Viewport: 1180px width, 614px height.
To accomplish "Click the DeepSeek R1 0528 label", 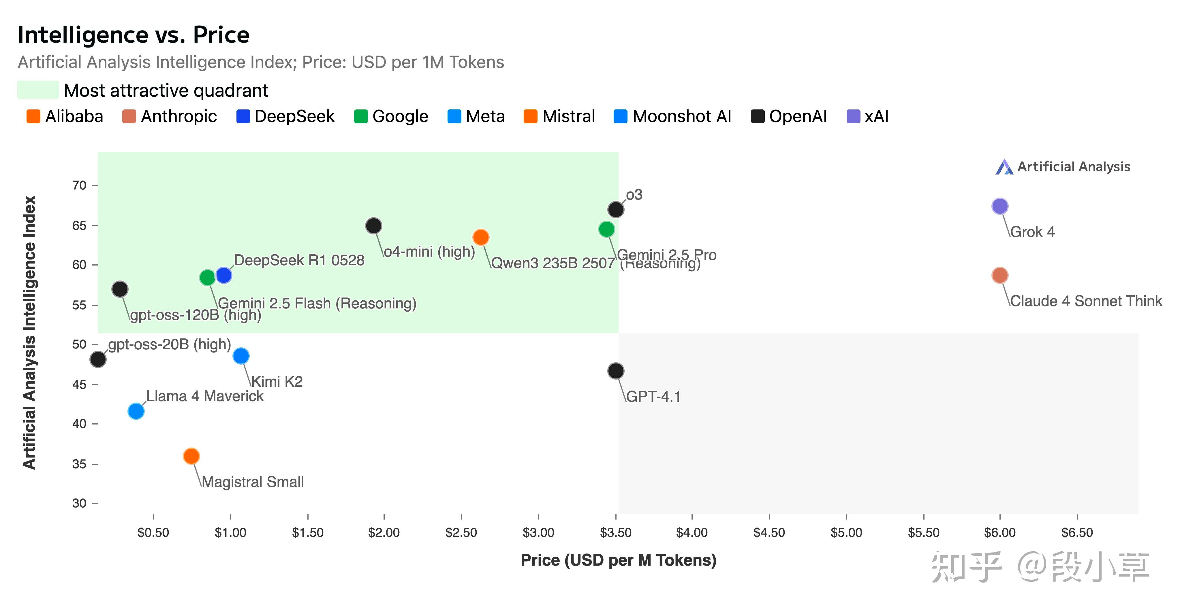I will pos(299,260).
